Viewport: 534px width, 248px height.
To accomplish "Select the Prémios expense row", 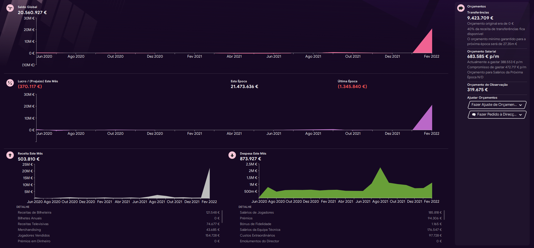I will tap(341, 218).
